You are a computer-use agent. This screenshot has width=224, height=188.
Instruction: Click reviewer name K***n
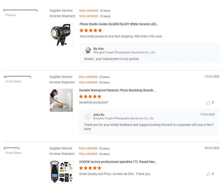pos(12,148)
